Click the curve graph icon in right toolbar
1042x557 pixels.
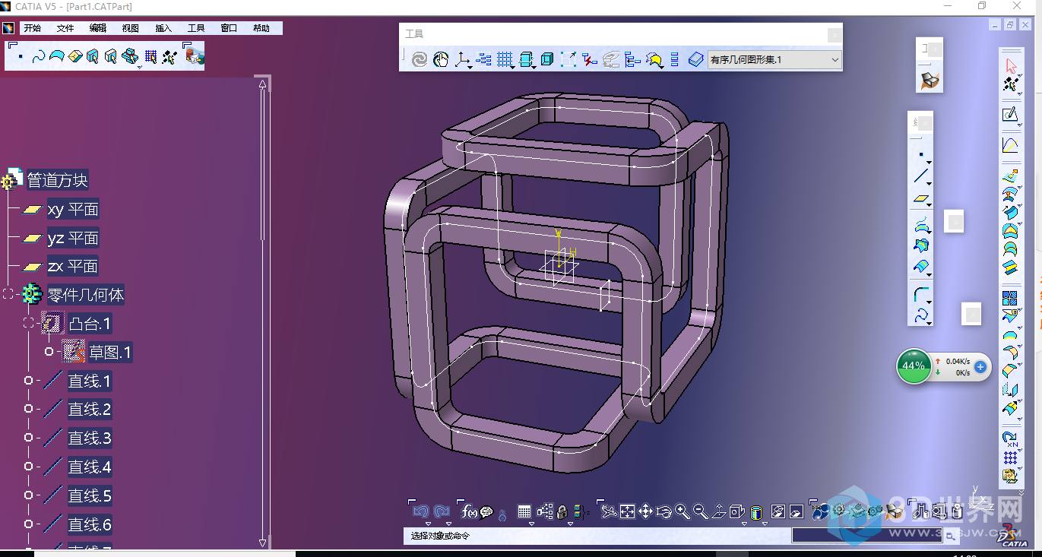tap(1010, 145)
